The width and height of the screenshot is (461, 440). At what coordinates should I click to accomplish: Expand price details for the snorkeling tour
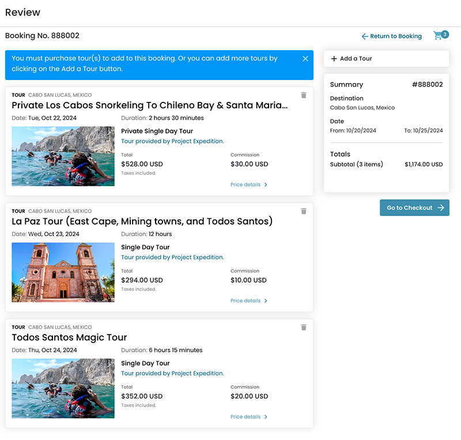(x=249, y=185)
